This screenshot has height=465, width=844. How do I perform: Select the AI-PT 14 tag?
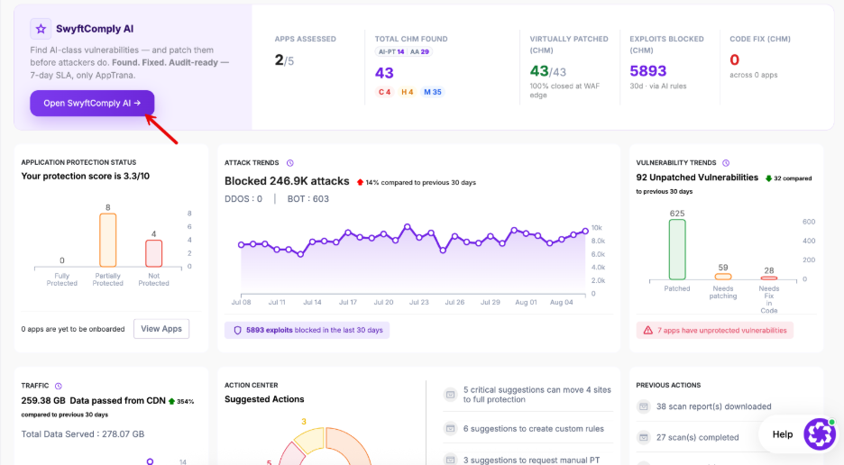pos(390,51)
